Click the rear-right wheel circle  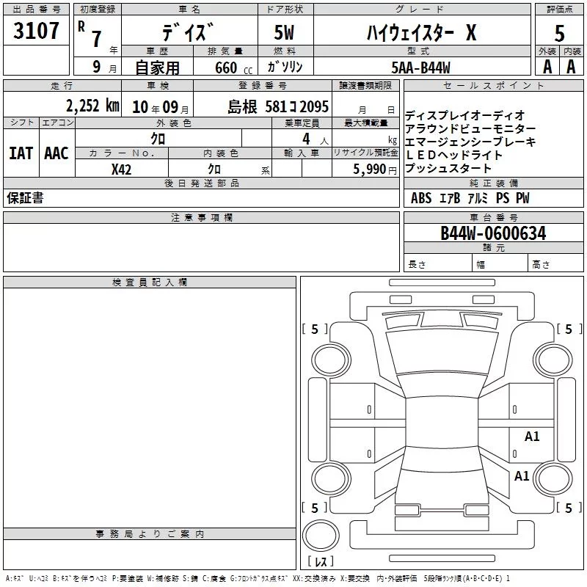pos(553,478)
